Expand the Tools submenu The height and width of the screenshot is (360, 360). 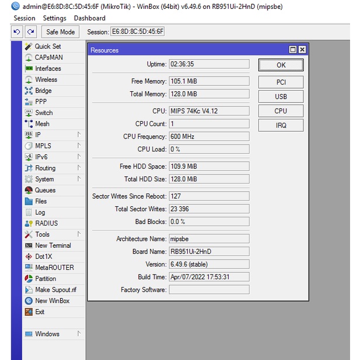tap(79, 234)
